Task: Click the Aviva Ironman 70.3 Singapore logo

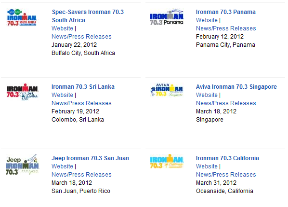Action: [x=167, y=90]
